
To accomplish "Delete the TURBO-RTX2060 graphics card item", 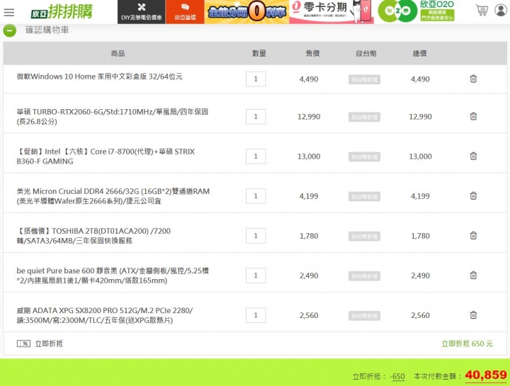I will (x=473, y=116).
